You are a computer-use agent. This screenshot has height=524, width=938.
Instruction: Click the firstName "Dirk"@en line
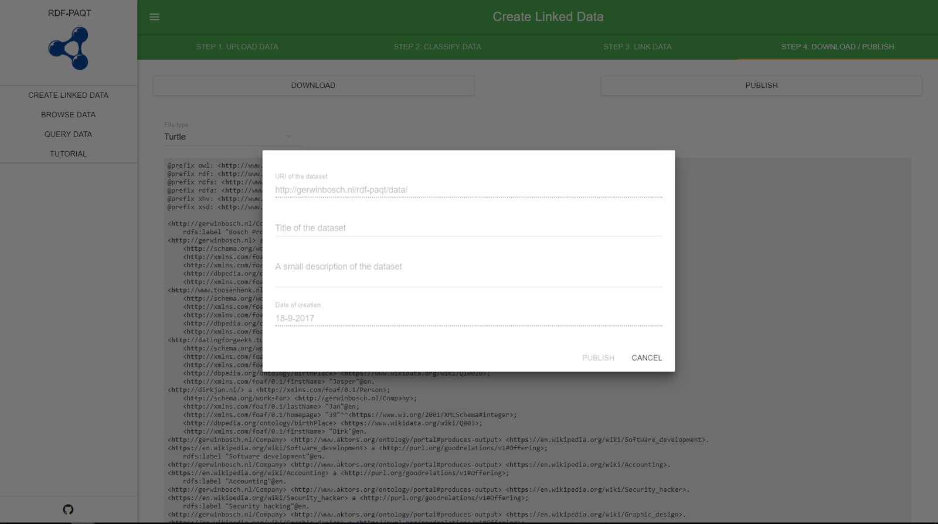pos(275,431)
